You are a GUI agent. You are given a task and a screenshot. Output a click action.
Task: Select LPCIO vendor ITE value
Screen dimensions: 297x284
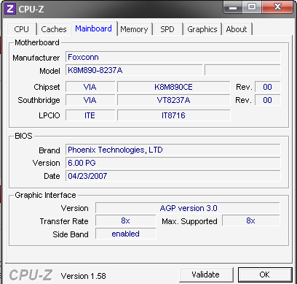(90, 115)
